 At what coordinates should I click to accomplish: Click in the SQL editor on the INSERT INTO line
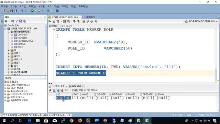(118, 67)
